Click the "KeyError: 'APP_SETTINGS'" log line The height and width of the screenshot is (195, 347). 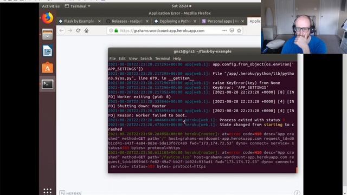coord(241,88)
